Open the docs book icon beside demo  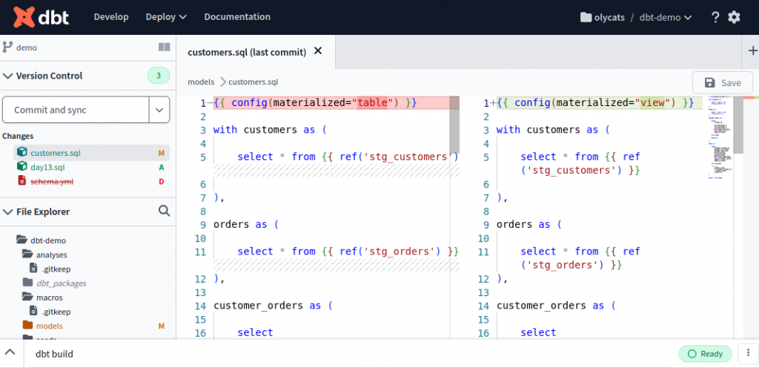point(164,47)
